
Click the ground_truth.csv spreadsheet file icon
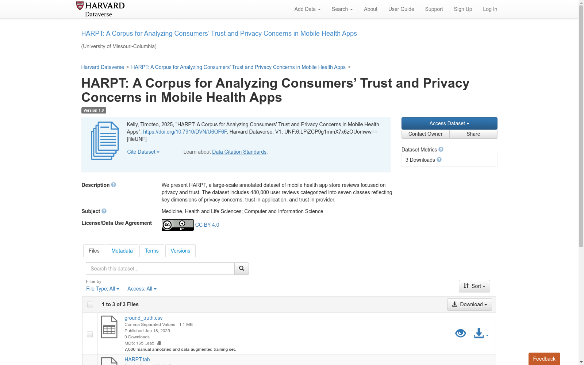(109, 327)
